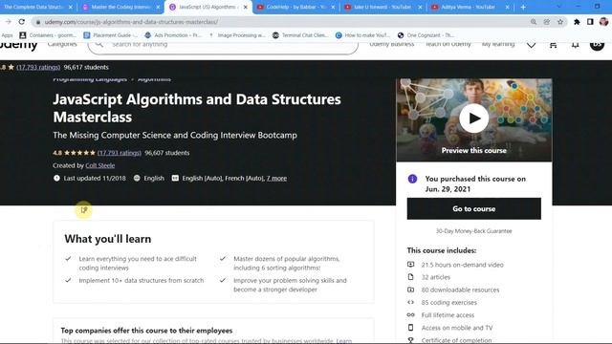Open the Extensions puzzle icon
The width and height of the screenshot is (612, 344).
(x=577, y=22)
